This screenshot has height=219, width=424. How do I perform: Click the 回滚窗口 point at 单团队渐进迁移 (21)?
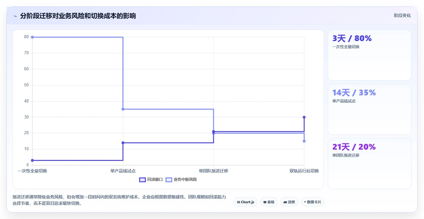click(213, 131)
